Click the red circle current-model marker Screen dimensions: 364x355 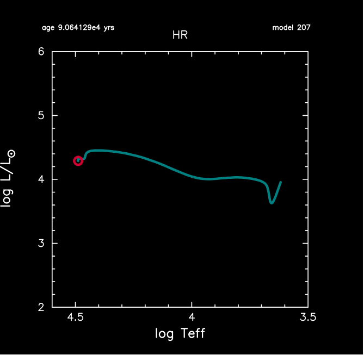tap(78, 160)
